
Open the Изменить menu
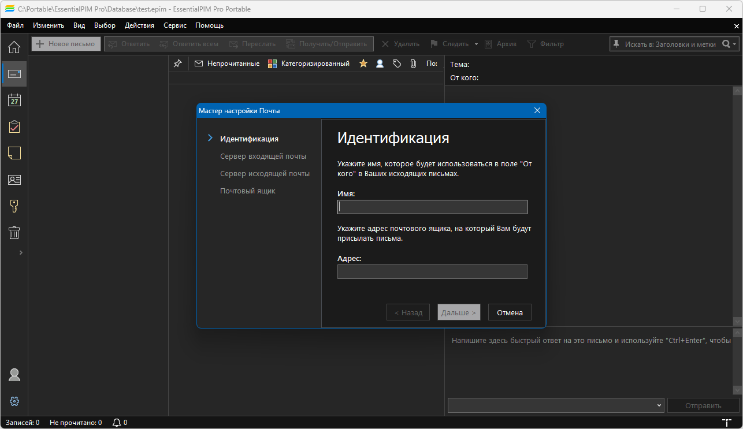[49, 25]
